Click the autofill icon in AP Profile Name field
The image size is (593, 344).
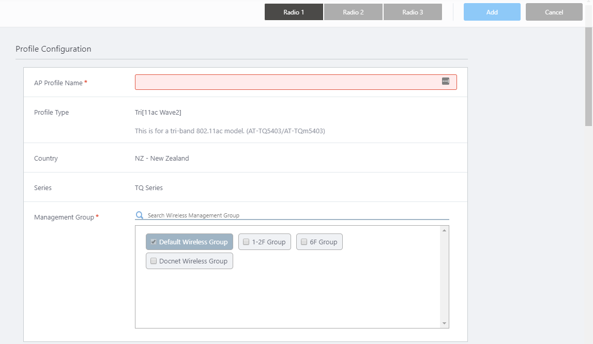pyautogui.click(x=445, y=82)
